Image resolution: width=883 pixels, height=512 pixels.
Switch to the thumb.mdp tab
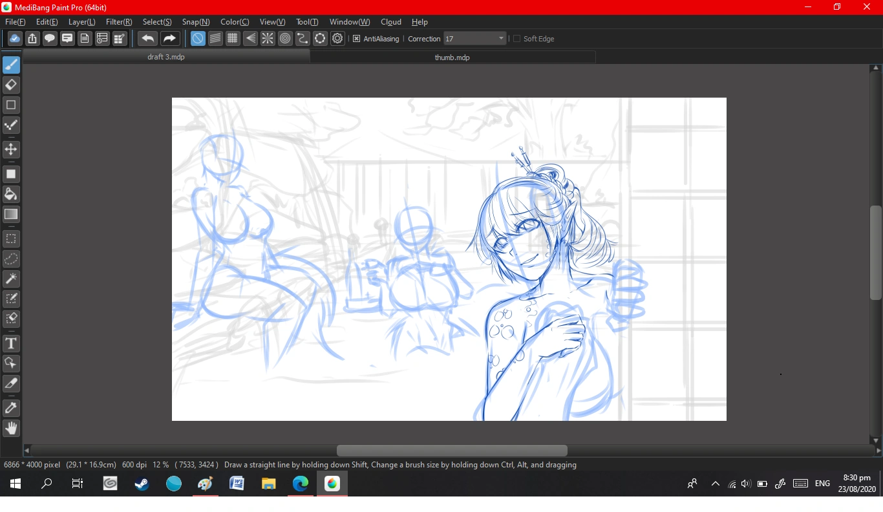point(452,57)
